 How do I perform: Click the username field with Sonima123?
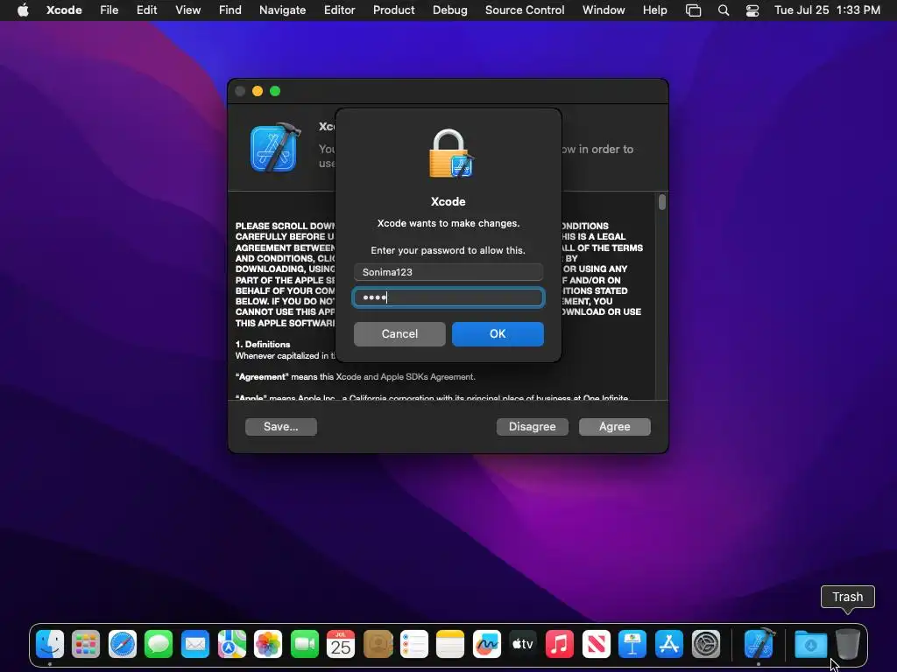pos(448,272)
